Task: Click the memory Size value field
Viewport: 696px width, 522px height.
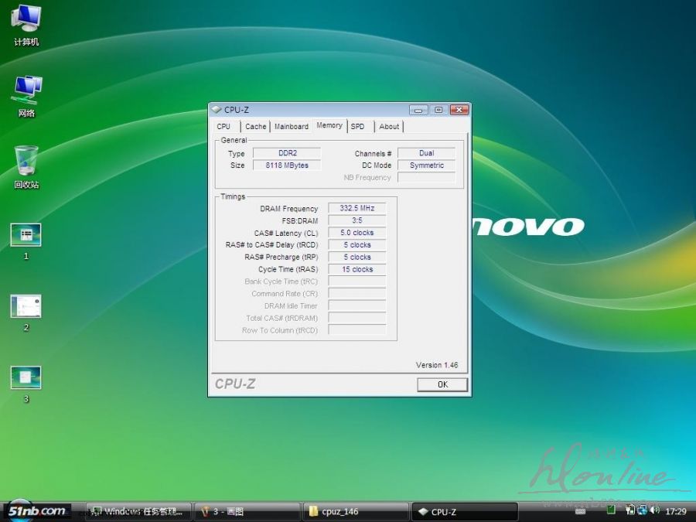Action: click(286, 165)
